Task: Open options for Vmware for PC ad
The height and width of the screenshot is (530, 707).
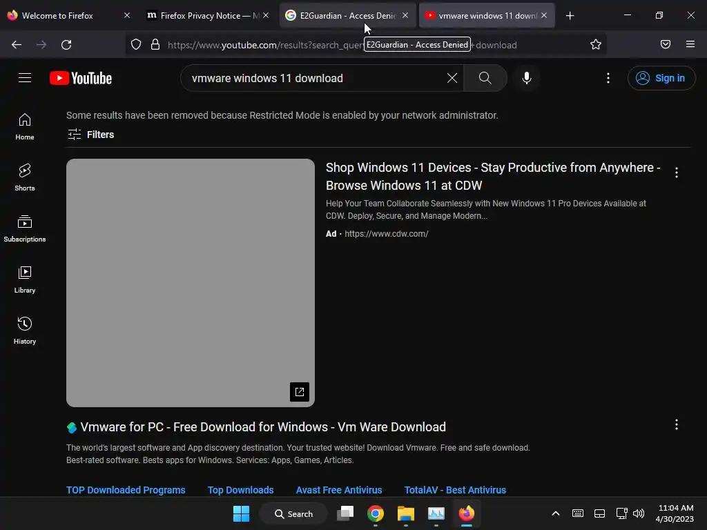Action: (x=677, y=424)
